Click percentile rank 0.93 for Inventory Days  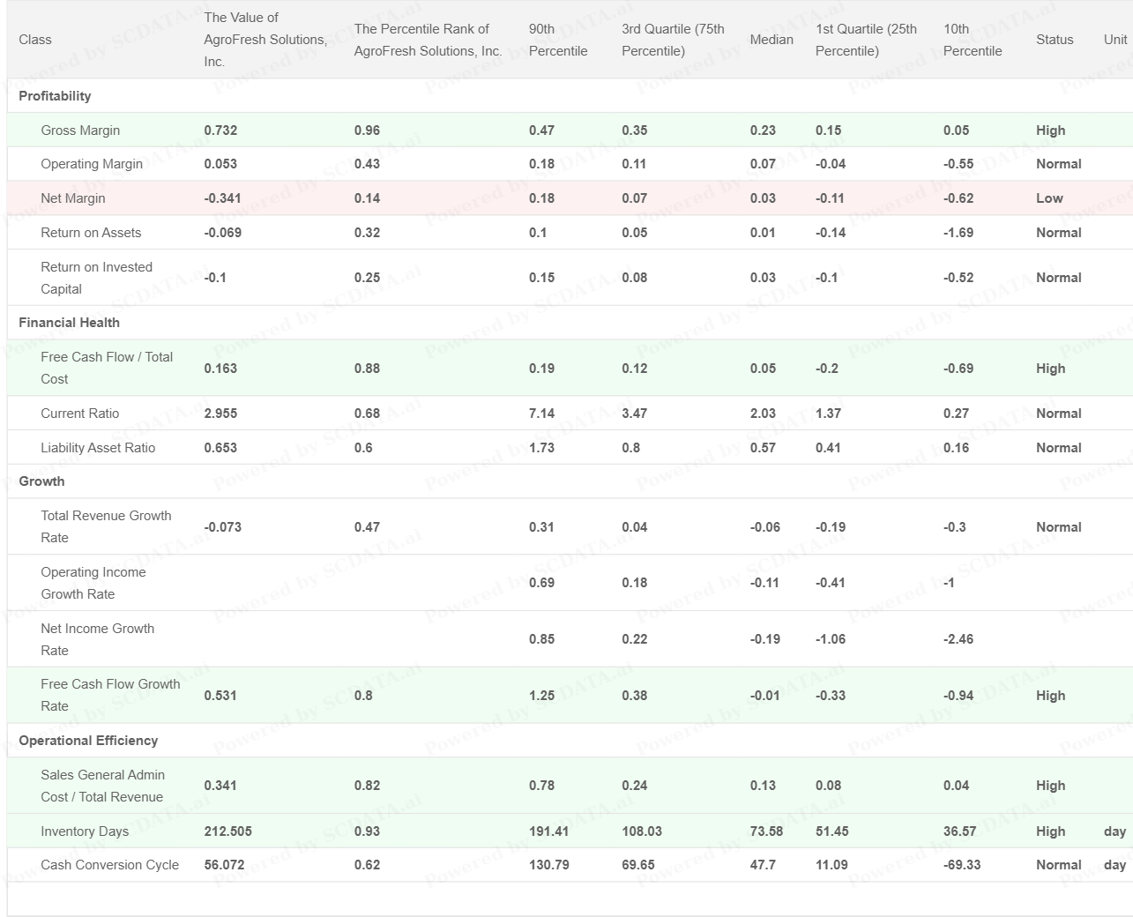click(x=367, y=831)
